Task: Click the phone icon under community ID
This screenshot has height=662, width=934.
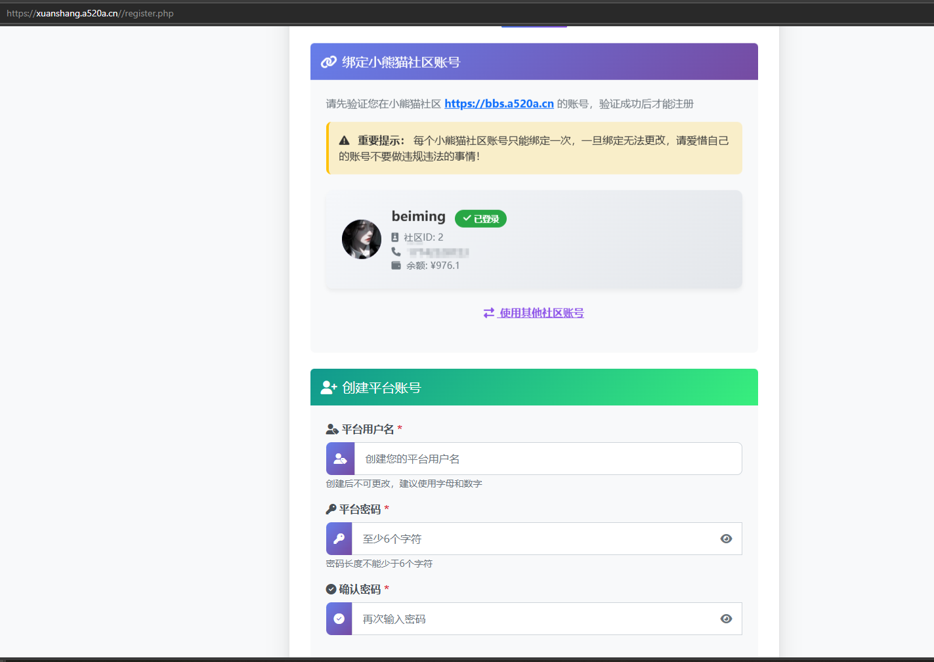Action: (396, 251)
